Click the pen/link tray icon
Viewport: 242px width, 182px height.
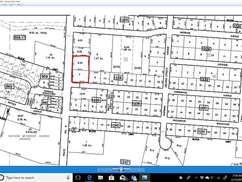(225, 177)
